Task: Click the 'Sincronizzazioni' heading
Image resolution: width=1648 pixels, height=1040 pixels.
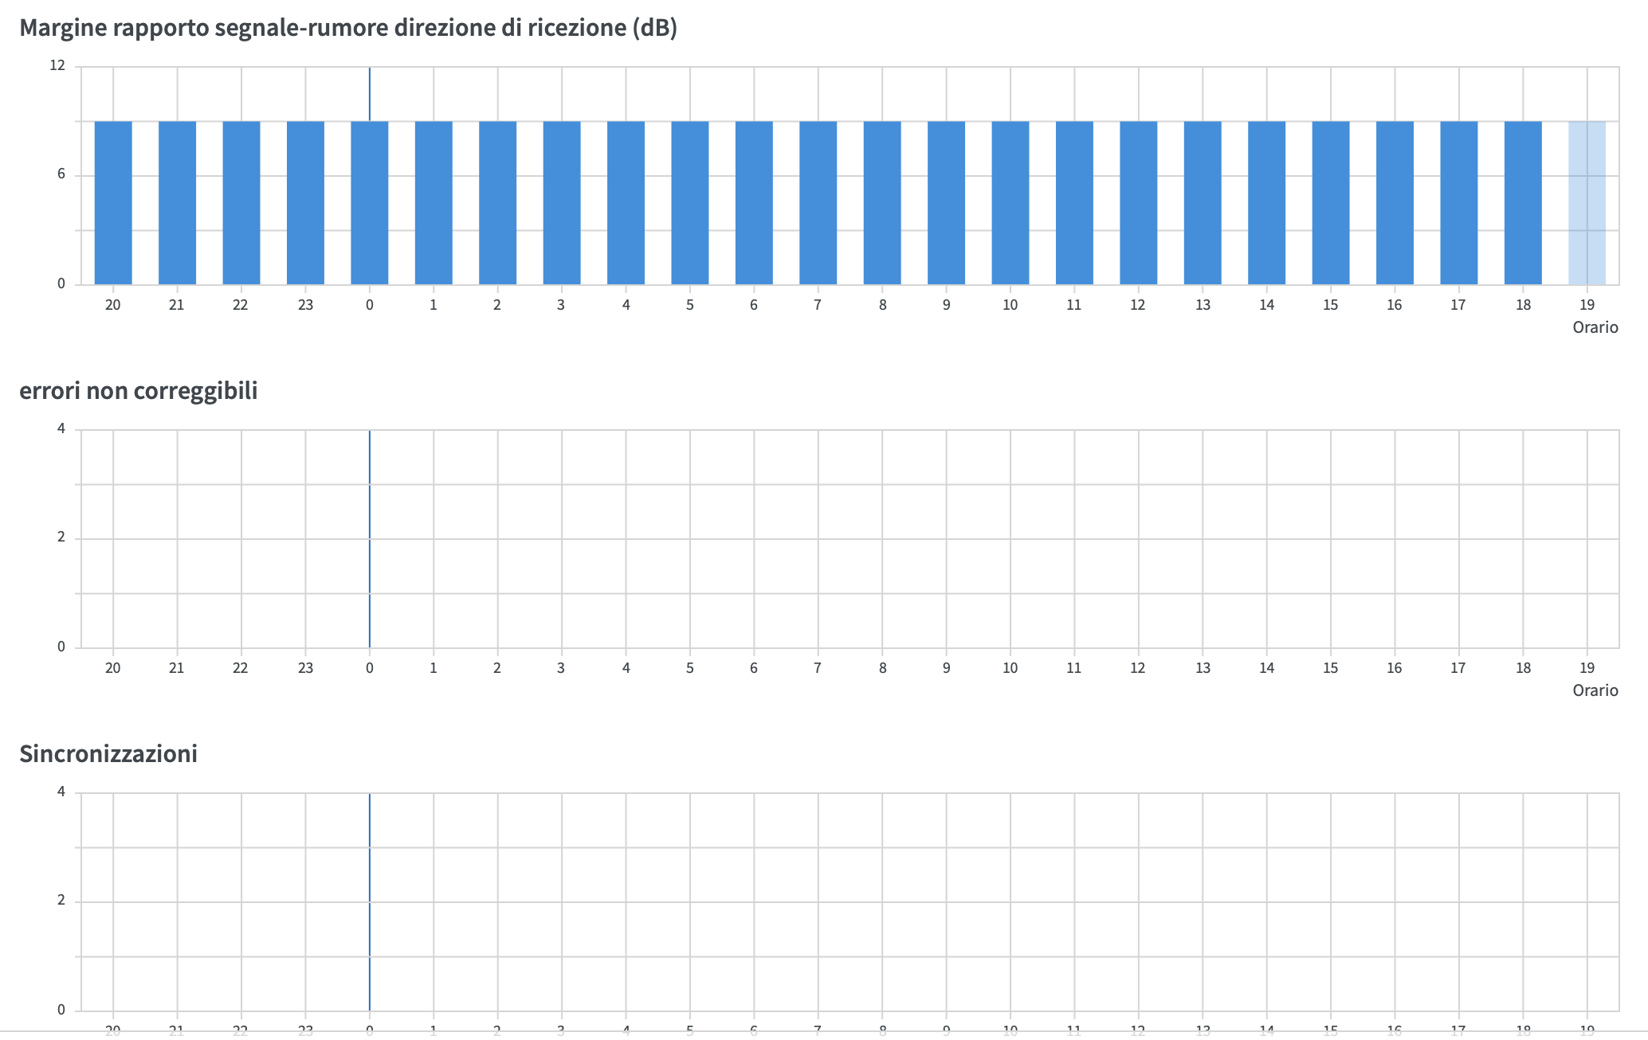Action: [x=108, y=753]
